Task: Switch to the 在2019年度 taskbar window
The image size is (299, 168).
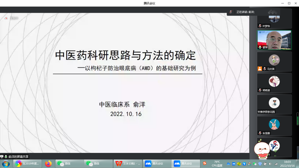Action: pyautogui.click(x=27, y=164)
